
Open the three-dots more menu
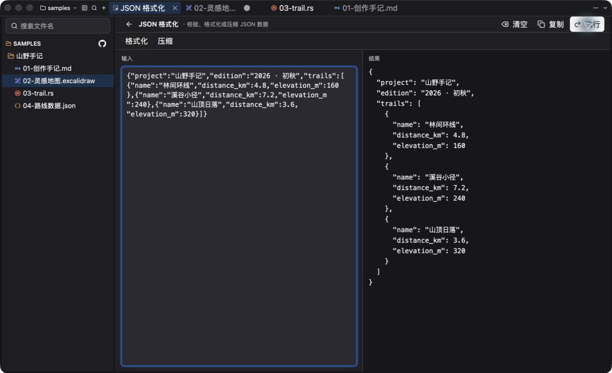[595, 8]
